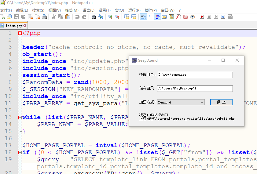Image resolution: width=257 pixels, height=174 pixels.
Task: Open the 语言(L) menu
Action: point(89,10)
